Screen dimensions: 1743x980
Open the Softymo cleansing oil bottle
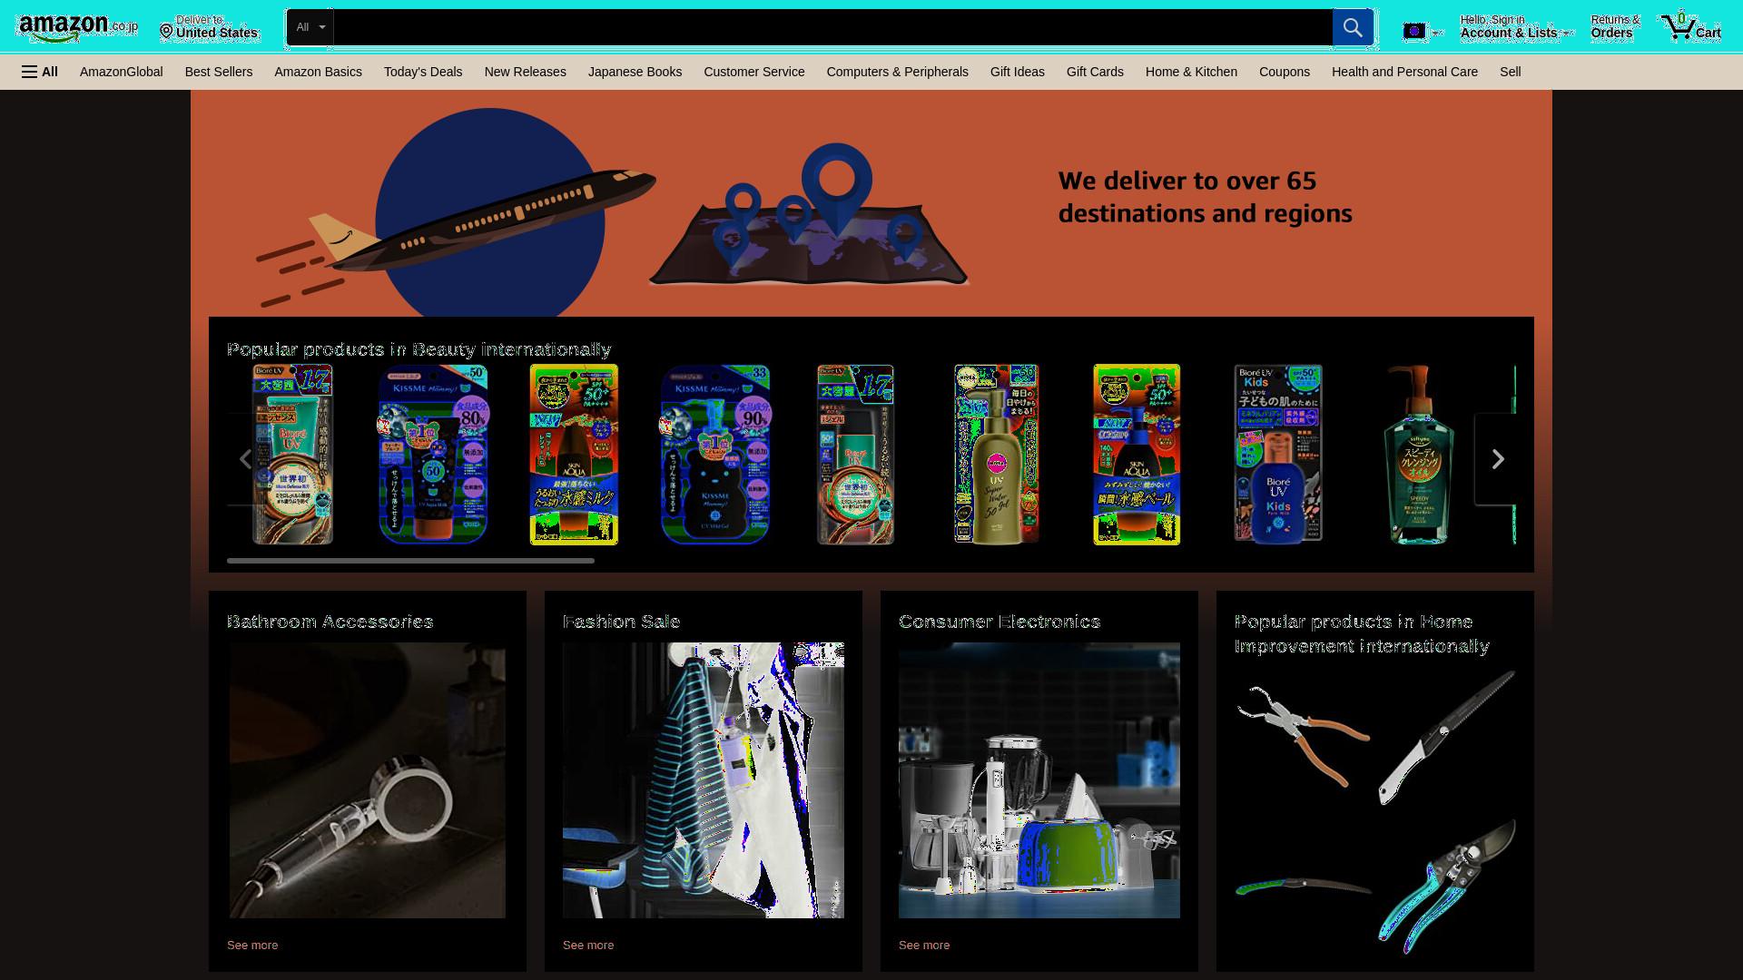1419,455
